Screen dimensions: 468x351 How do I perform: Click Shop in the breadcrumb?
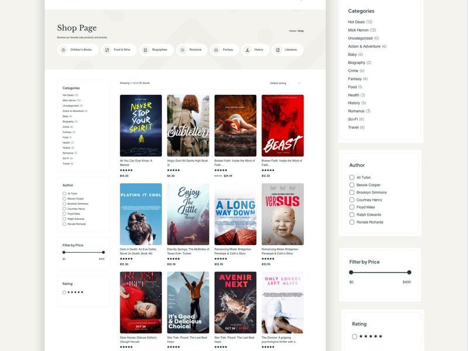tap(301, 31)
